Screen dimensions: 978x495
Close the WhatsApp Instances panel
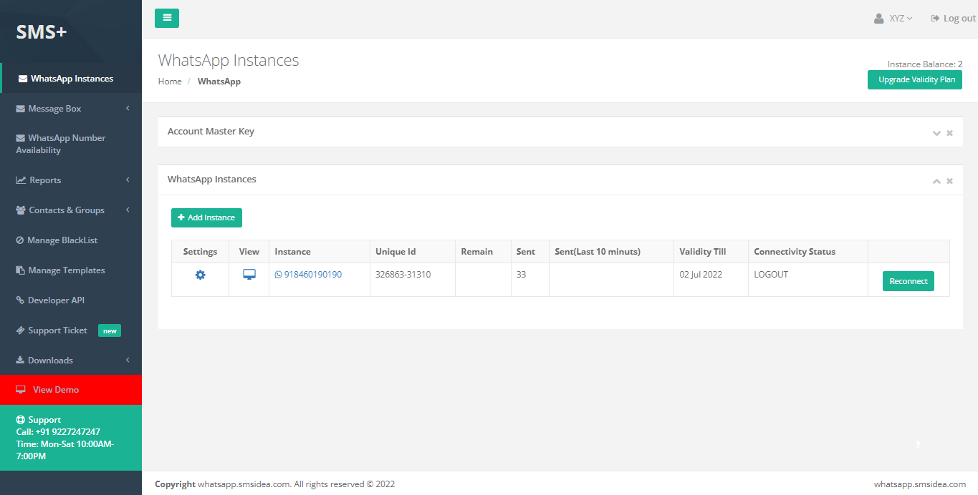(949, 181)
